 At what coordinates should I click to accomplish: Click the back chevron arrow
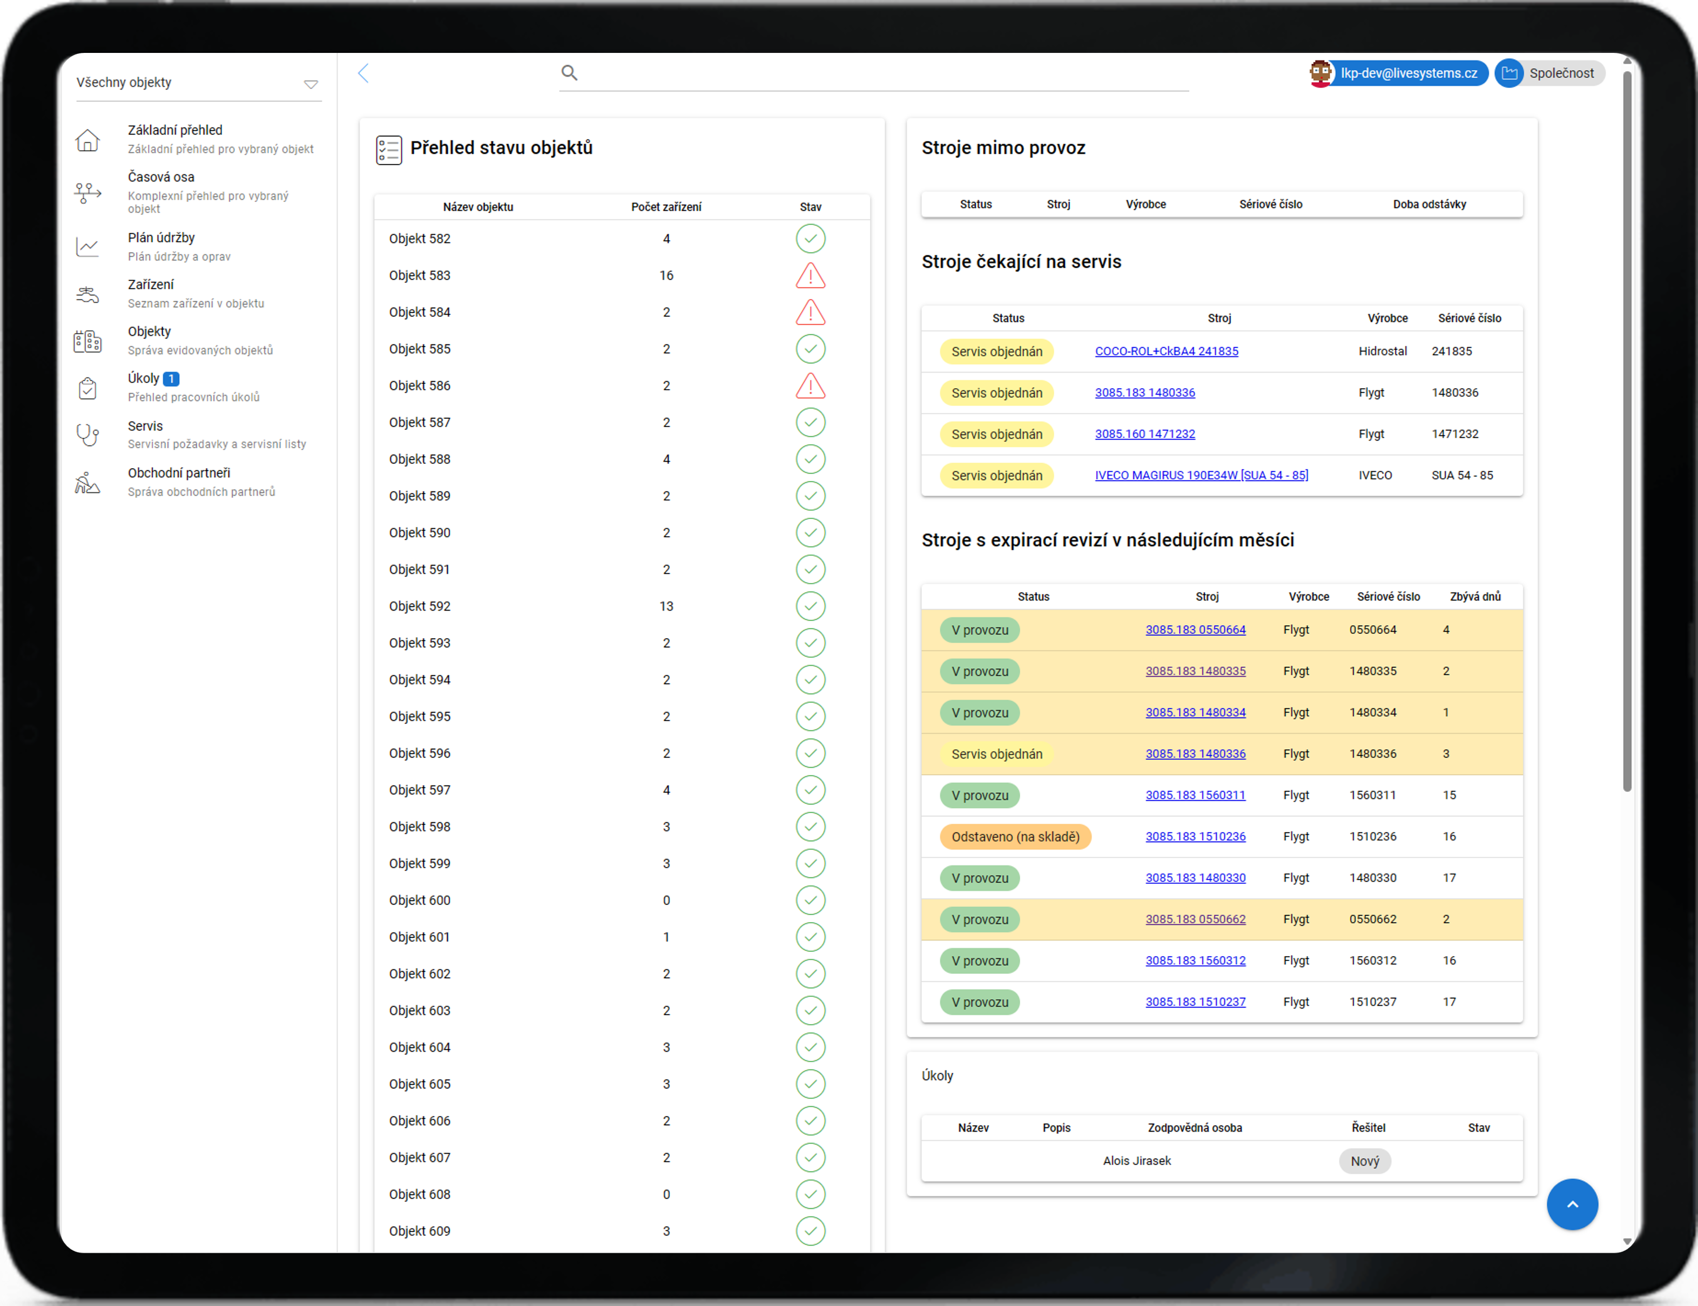coord(363,73)
